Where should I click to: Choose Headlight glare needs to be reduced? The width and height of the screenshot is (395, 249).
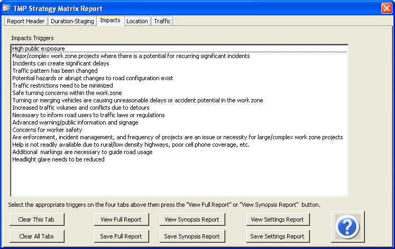click(58, 159)
